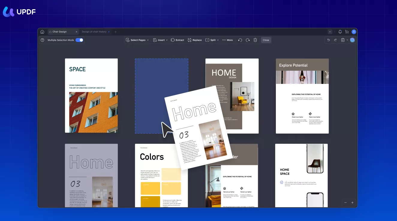Select the SPACE cover page thumbnail
Image resolution: width=397 pixels, height=221 pixels.
point(91,96)
